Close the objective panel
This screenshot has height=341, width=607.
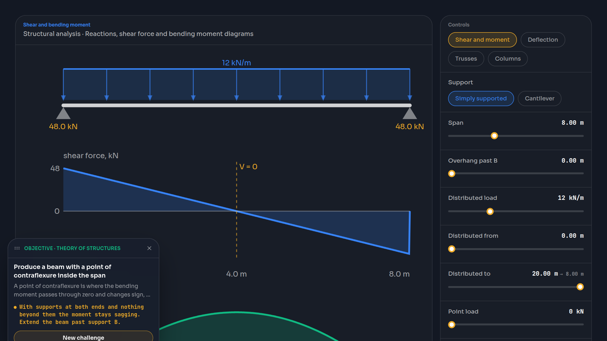[x=149, y=248]
